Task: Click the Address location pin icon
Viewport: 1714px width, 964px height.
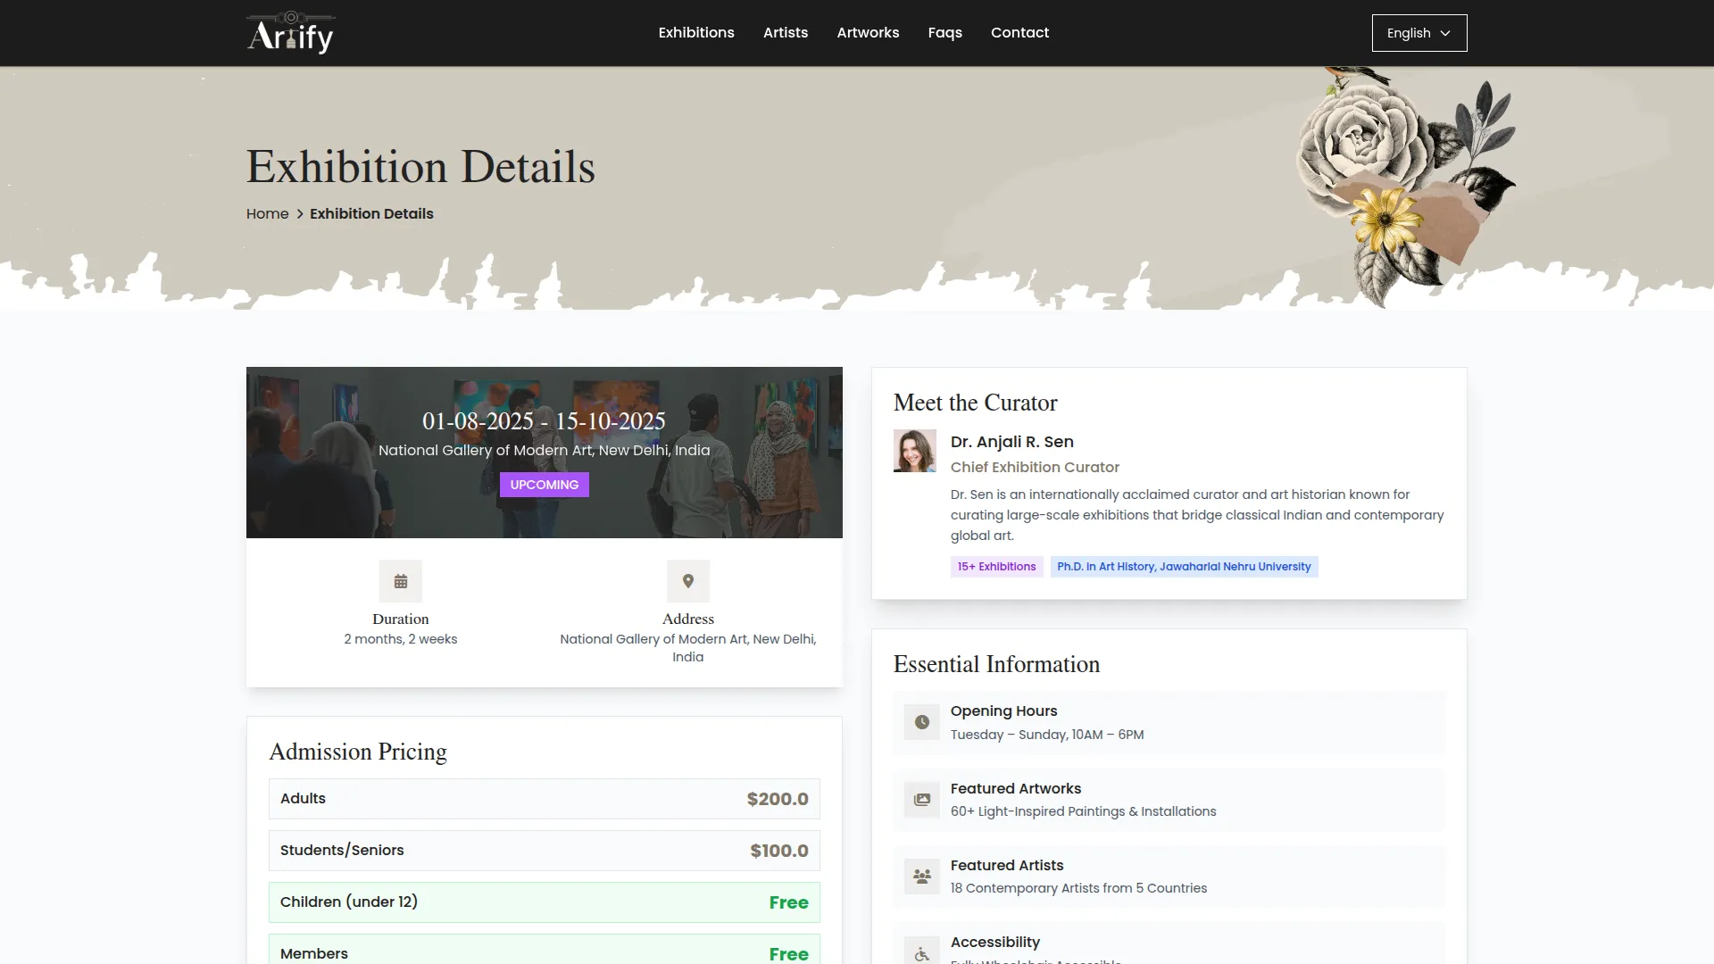Action: pos(687,581)
